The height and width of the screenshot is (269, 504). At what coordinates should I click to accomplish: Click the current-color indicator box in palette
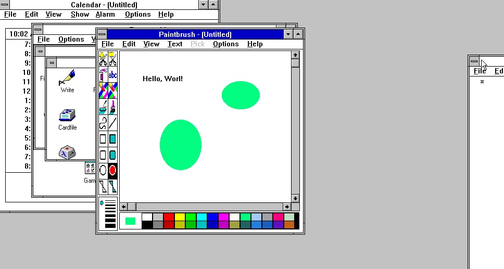click(x=130, y=221)
